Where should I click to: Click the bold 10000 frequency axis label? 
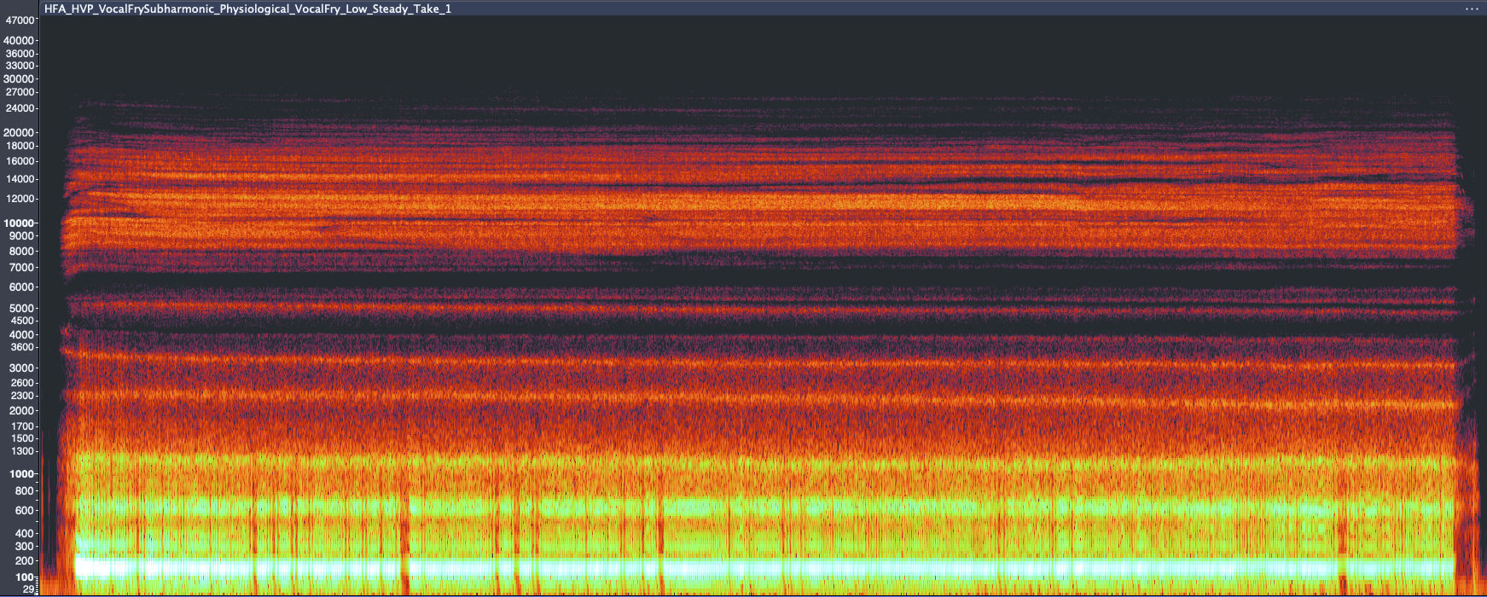20,223
